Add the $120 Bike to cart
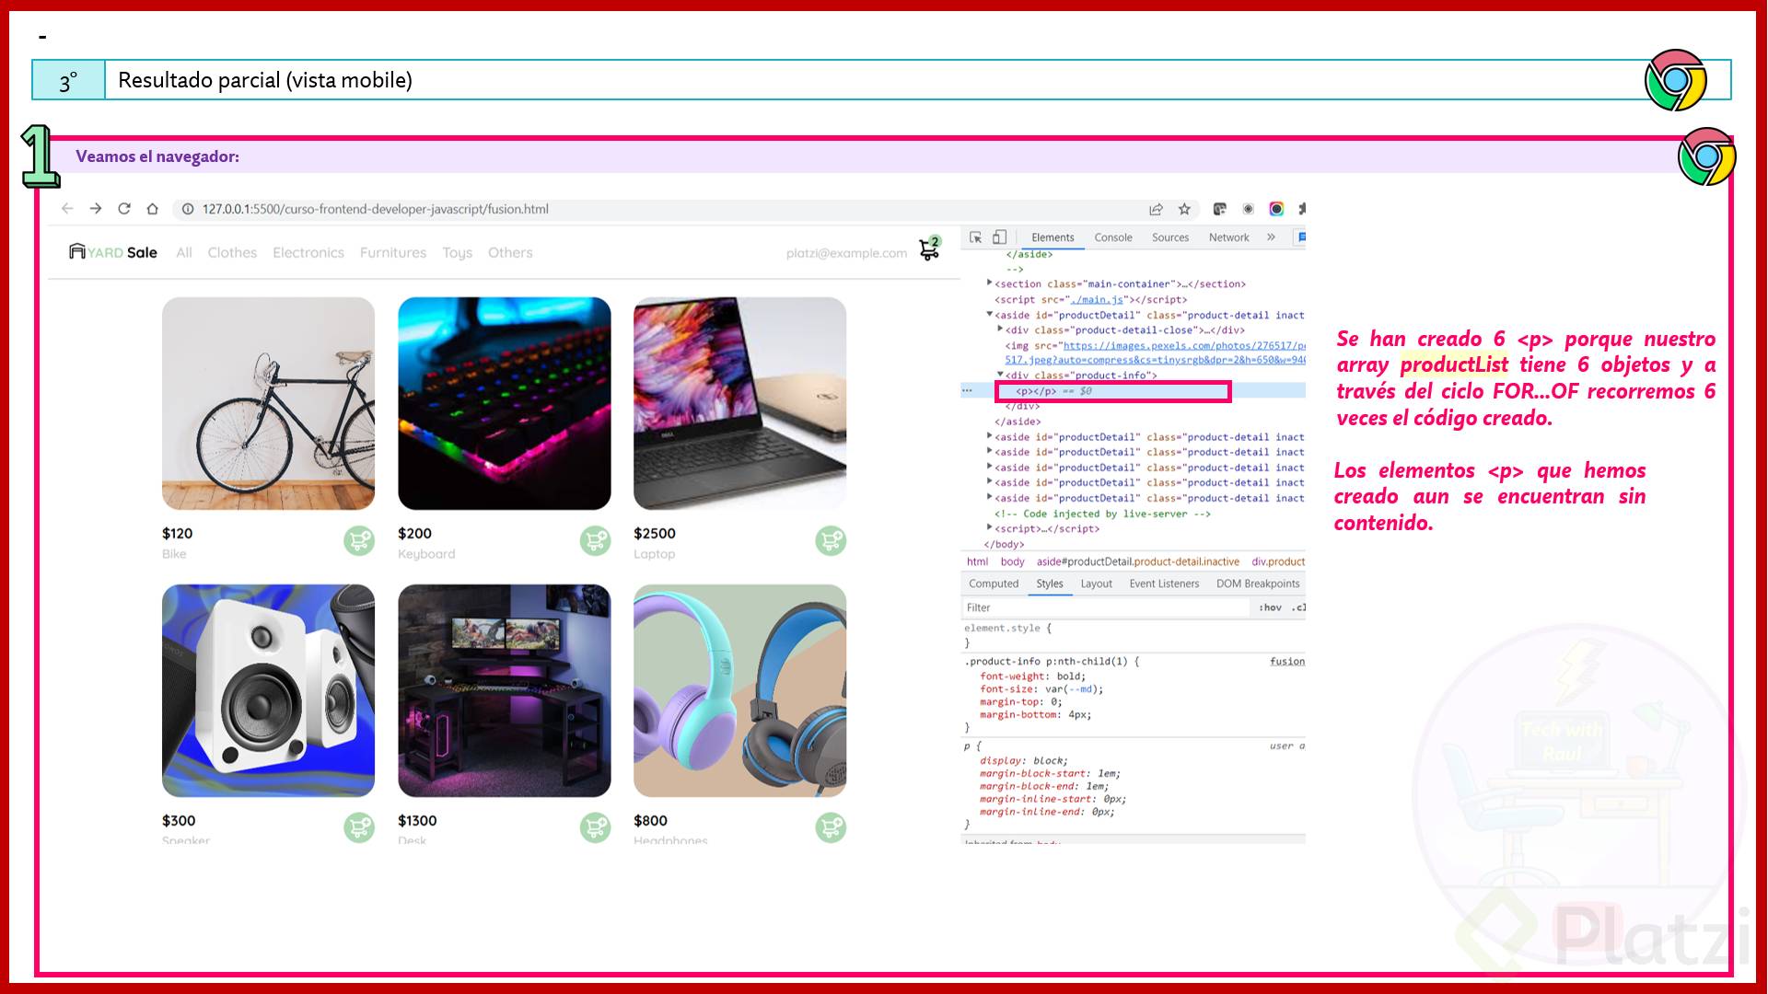The width and height of the screenshot is (1768, 994). (x=359, y=540)
